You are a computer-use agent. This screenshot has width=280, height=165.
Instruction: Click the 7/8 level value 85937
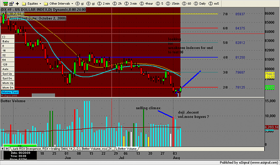(240, 14)
